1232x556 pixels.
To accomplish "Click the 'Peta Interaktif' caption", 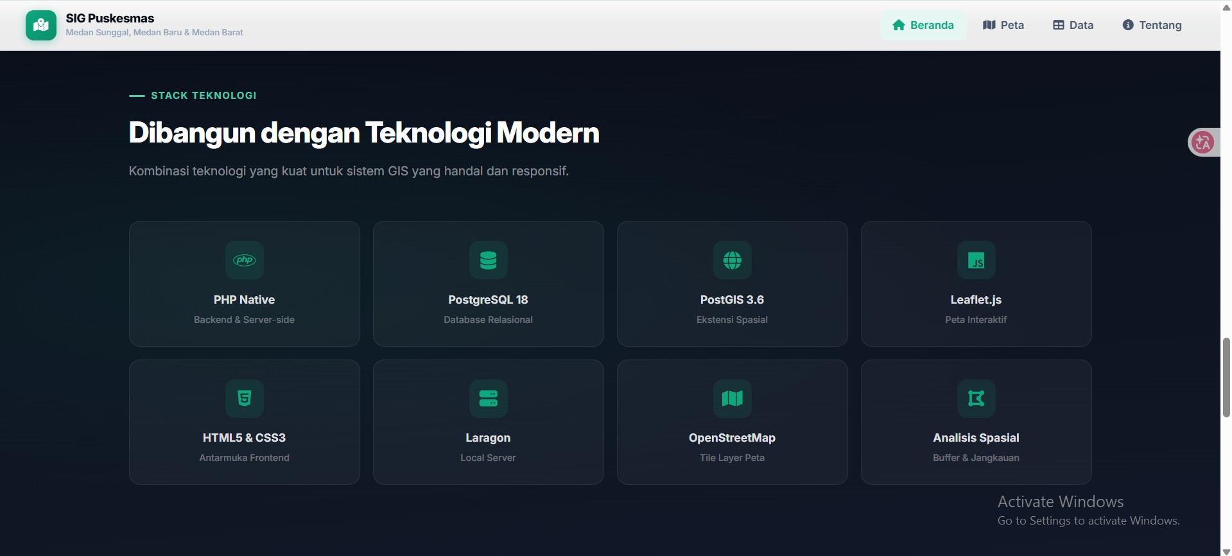I will coord(976,320).
